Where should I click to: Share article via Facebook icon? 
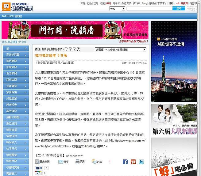tap(125, 162)
